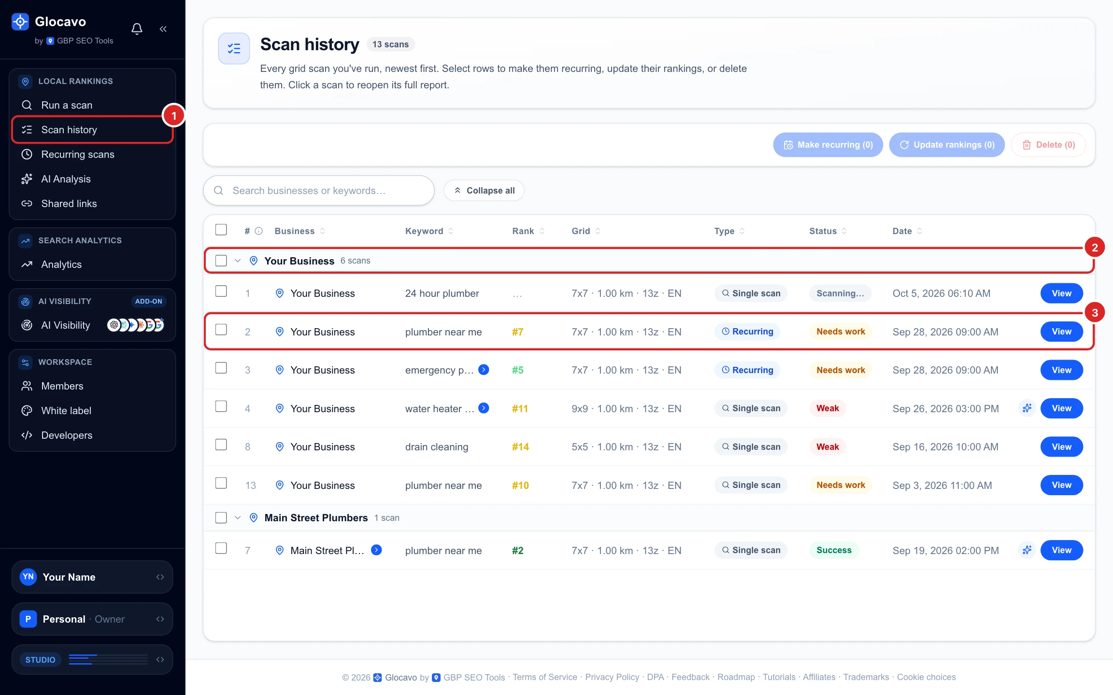Select checkbox for scan 2 plumber near me
The height and width of the screenshot is (695, 1113).
(x=221, y=330)
